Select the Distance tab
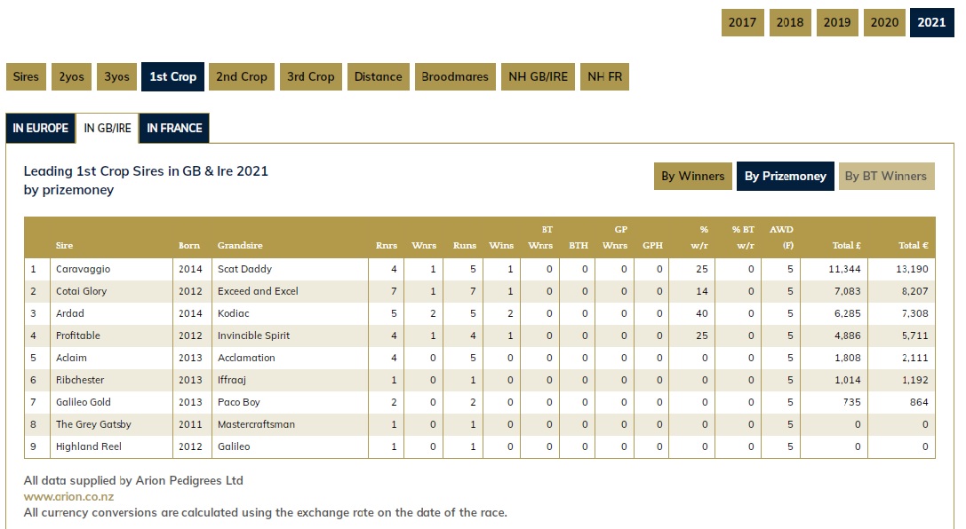 click(x=378, y=76)
